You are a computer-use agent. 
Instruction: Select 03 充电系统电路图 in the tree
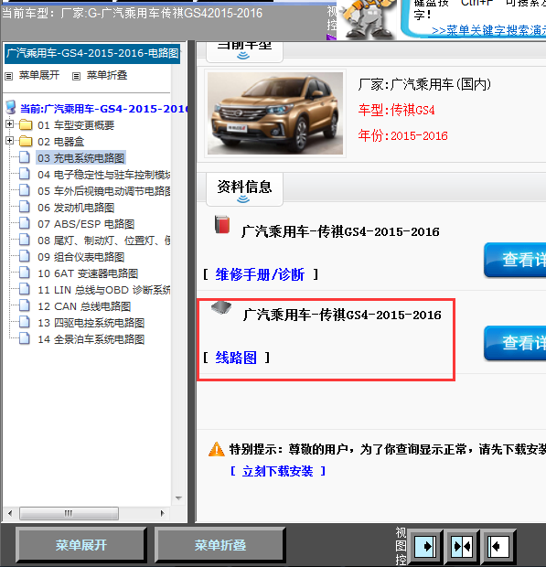pyautogui.click(x=81, y=158)
